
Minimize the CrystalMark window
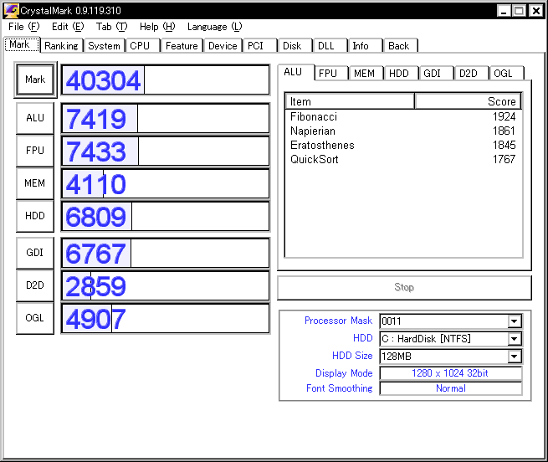504,11
